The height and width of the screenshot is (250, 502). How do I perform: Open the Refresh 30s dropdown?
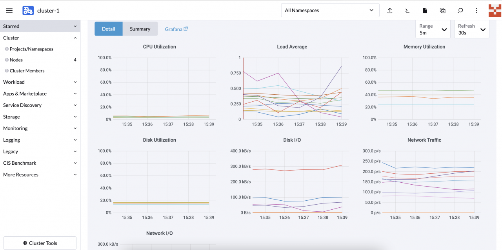(x=471, y=29)
